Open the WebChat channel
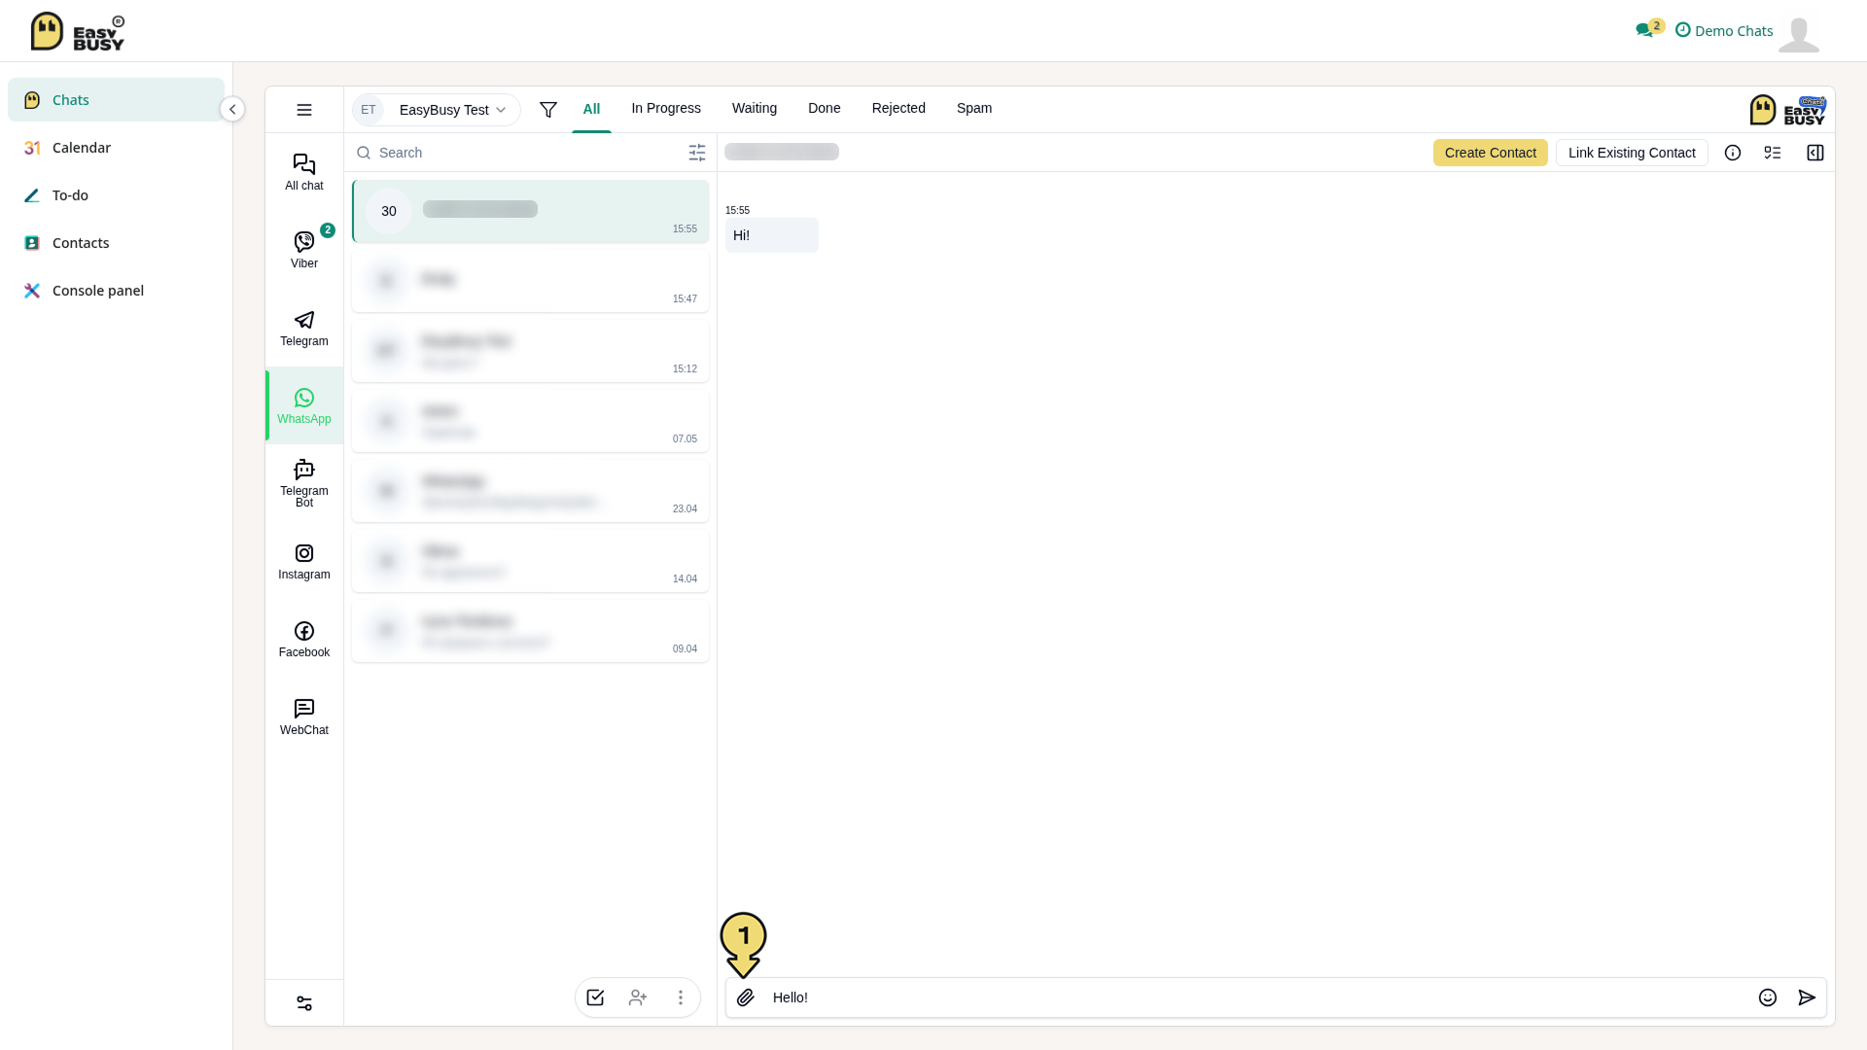The image size is (1867, 1050). click(x=304, y=717)
